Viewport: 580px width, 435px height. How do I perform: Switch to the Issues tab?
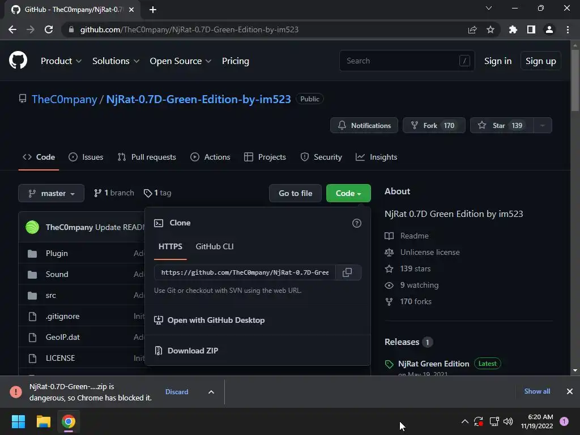coord(86,157)
